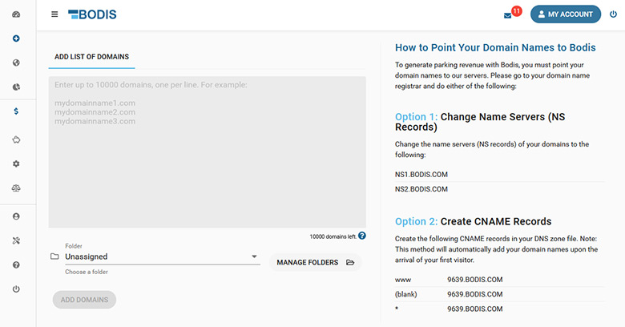Viewport: 625px width, 327px height.
Task: Click the 10000 domains left text
Action: [333, 236]
